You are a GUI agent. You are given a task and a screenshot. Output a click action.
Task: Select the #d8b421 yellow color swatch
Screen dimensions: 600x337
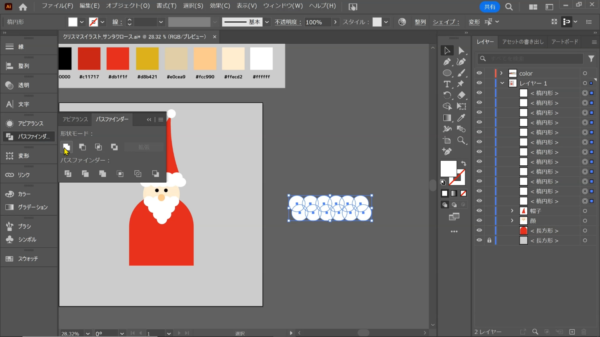click(147, 59)
